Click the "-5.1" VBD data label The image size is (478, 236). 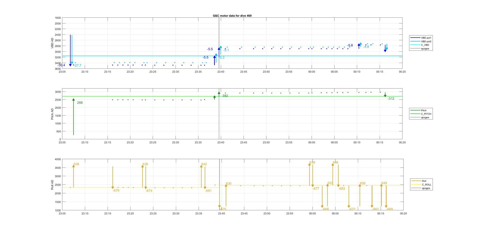pyautogui.click(x=226, y=50)
